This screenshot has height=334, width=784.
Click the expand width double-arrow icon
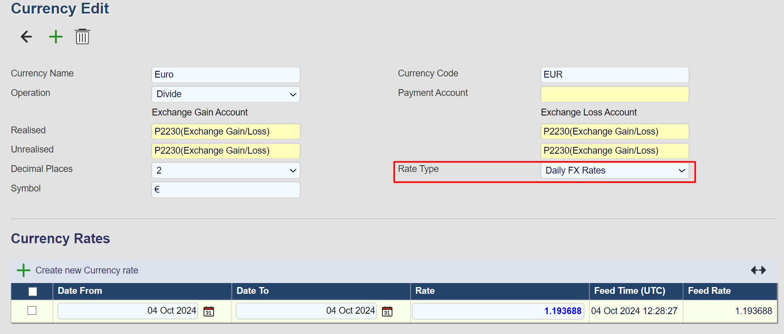758,270
